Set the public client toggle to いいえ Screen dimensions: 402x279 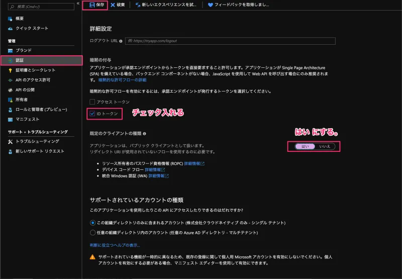coord(325,146)
